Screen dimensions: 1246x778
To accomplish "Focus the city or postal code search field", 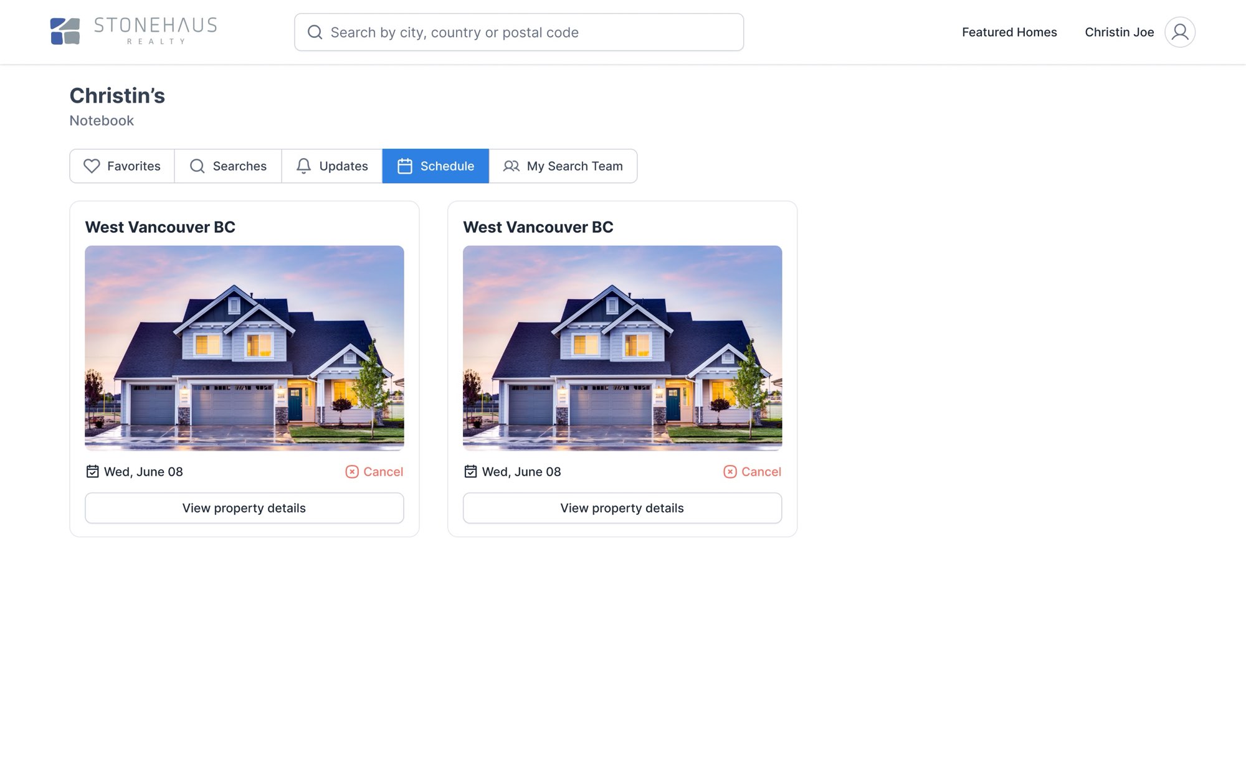I will tap(519, 32).
